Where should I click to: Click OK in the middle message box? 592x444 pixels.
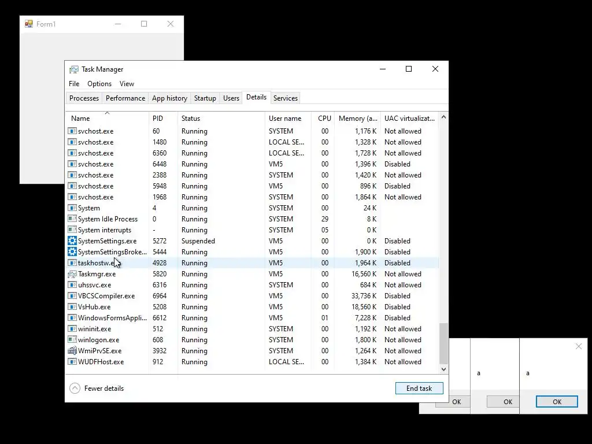point(504,402)
